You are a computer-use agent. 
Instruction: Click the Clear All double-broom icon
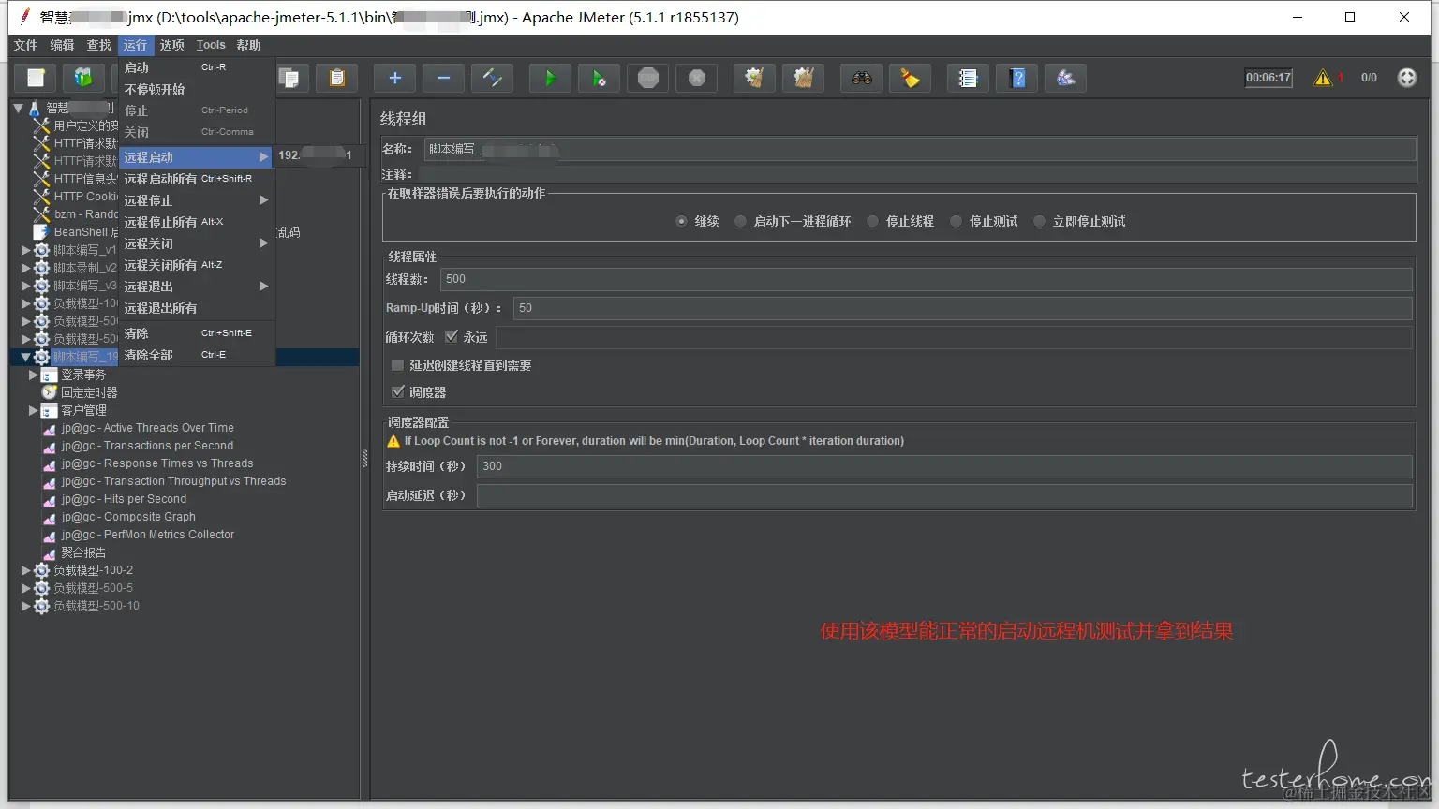point(803,78)
